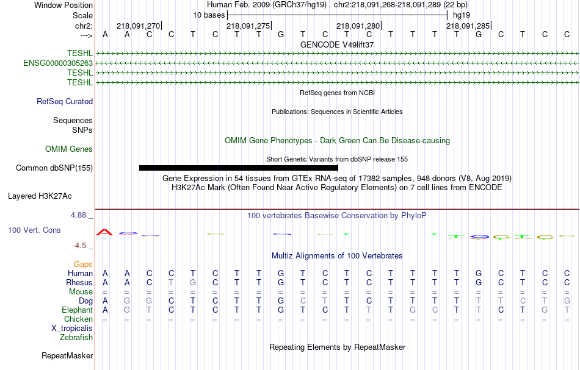Click the GTEx Gene Expression track title
The width and height of the screenshot is (580, 370).
coord(337,179)
